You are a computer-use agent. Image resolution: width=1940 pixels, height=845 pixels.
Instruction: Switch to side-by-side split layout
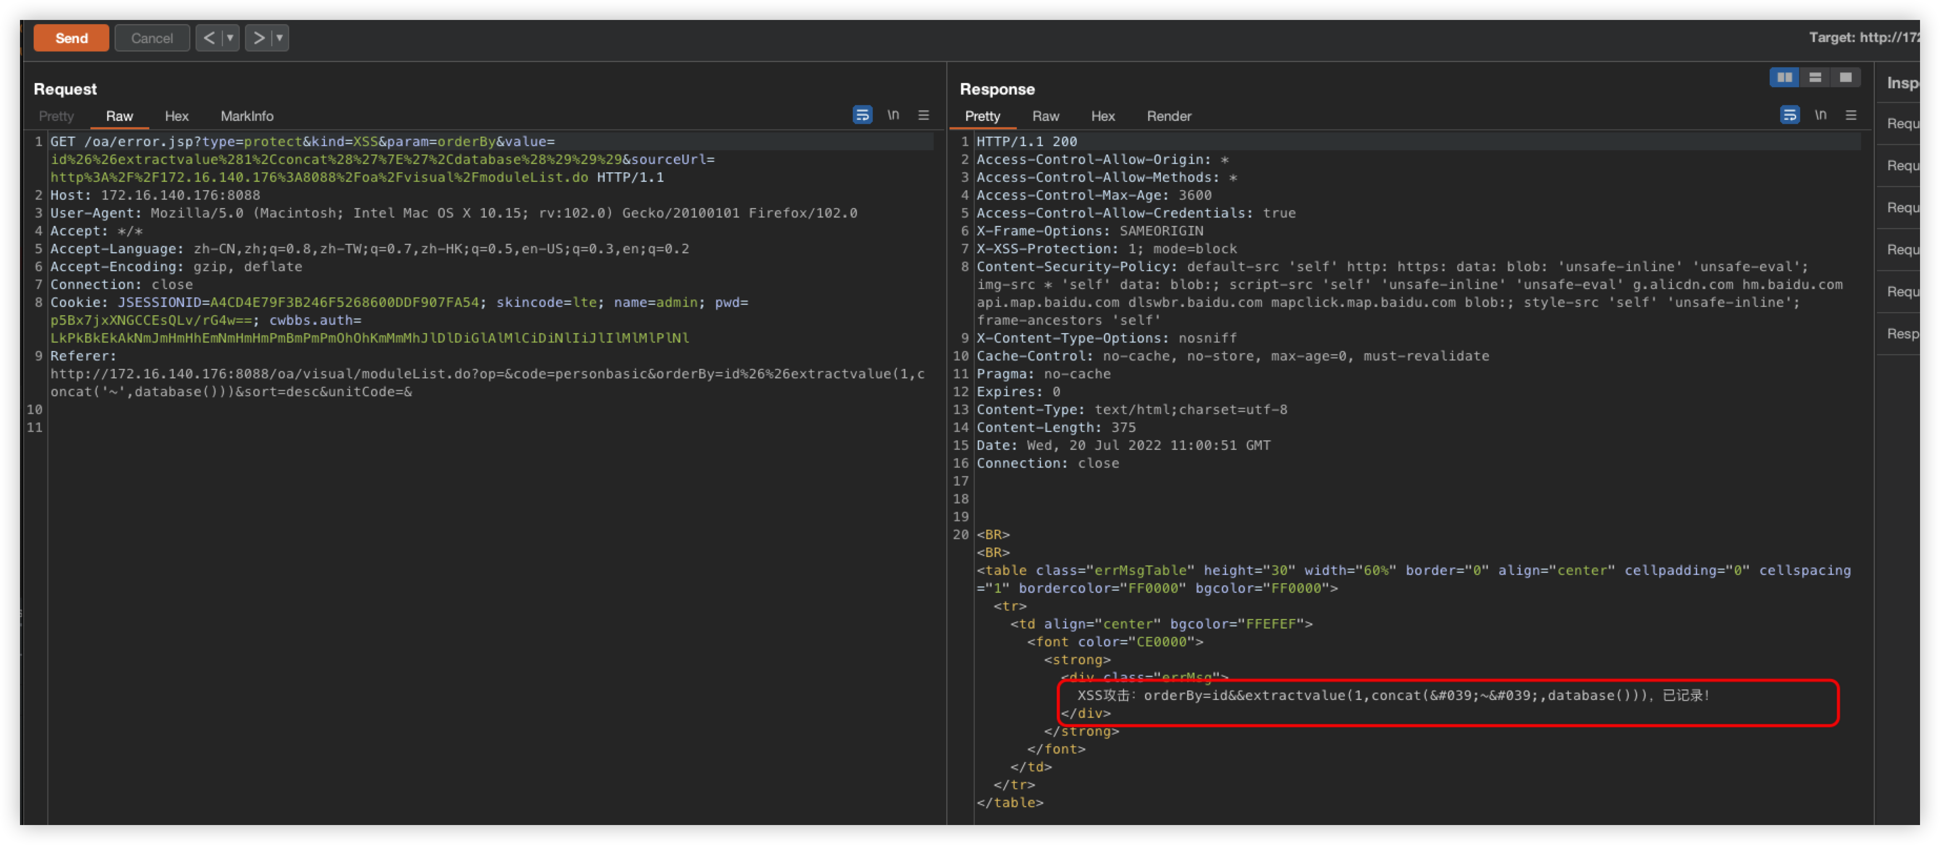click(1784, 77)
